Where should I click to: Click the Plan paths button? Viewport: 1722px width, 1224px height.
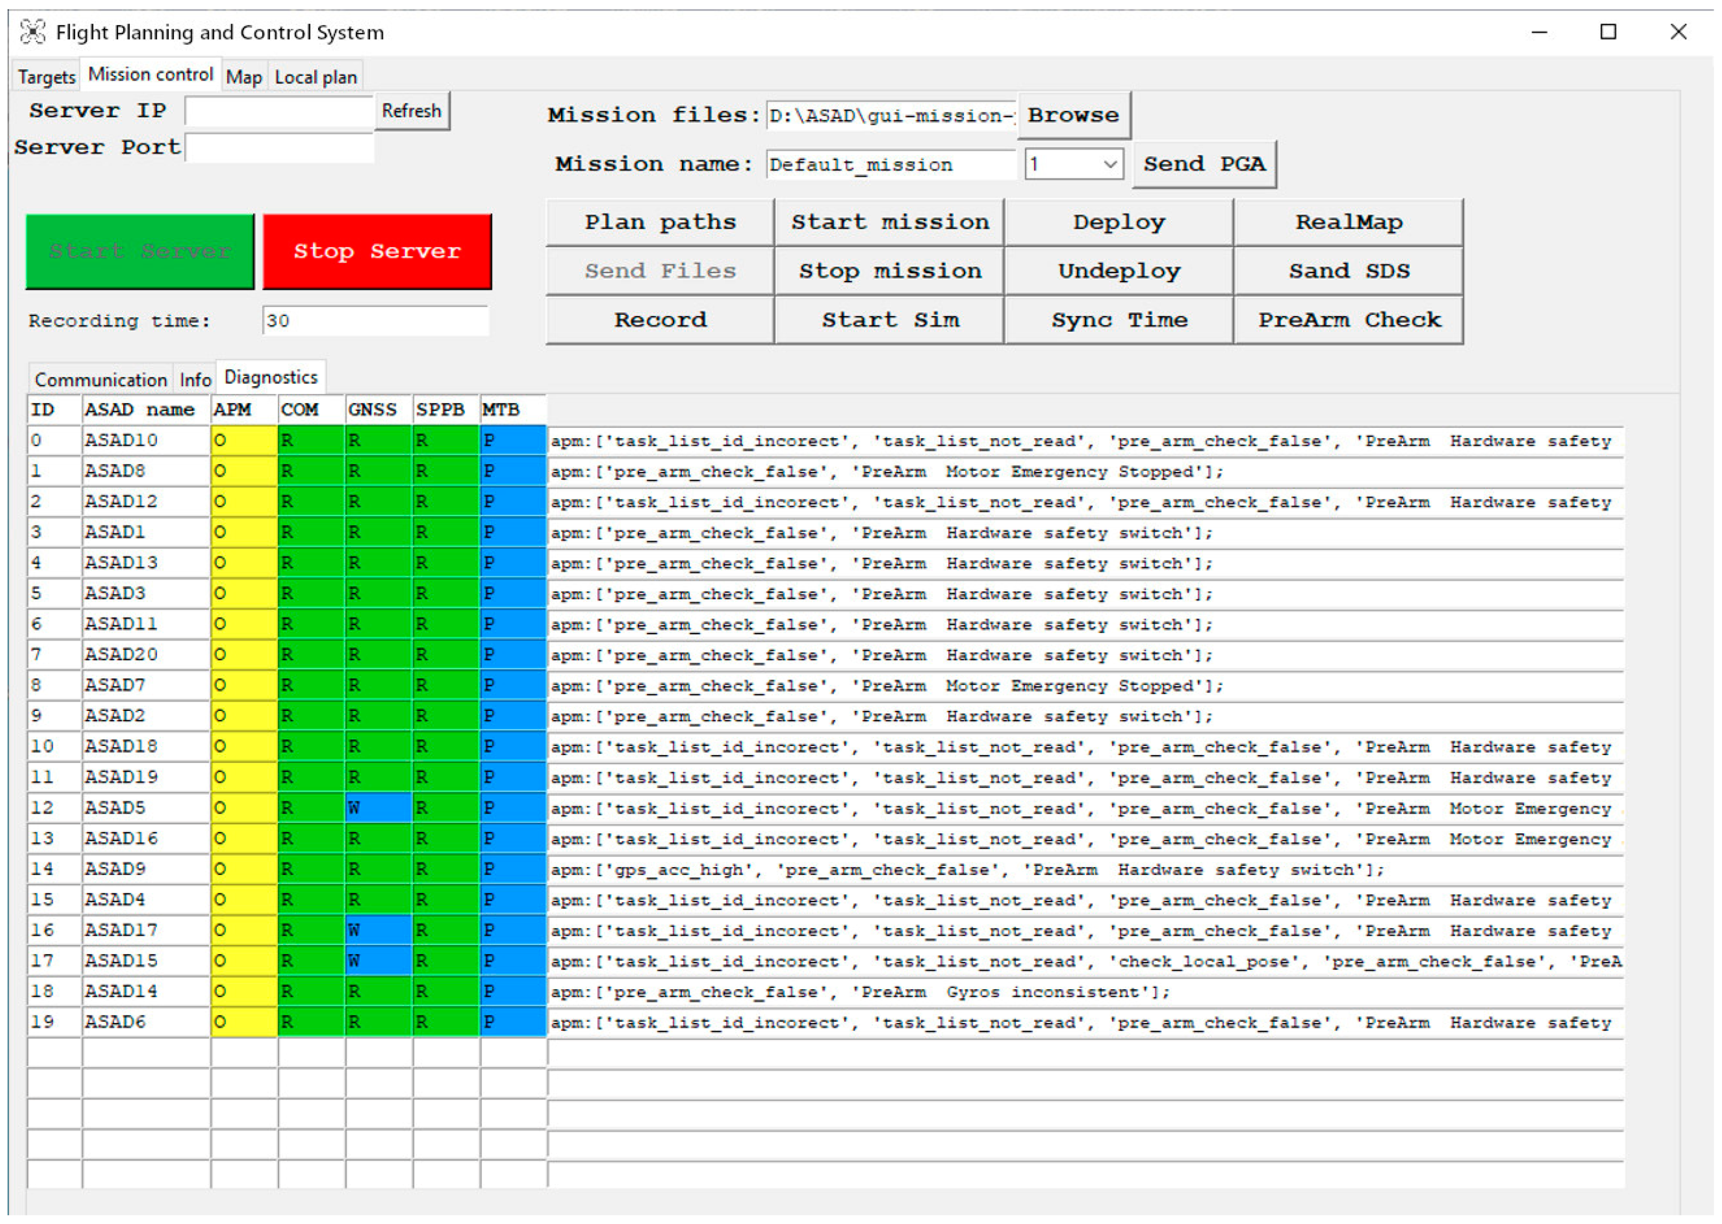coord(659,222)
